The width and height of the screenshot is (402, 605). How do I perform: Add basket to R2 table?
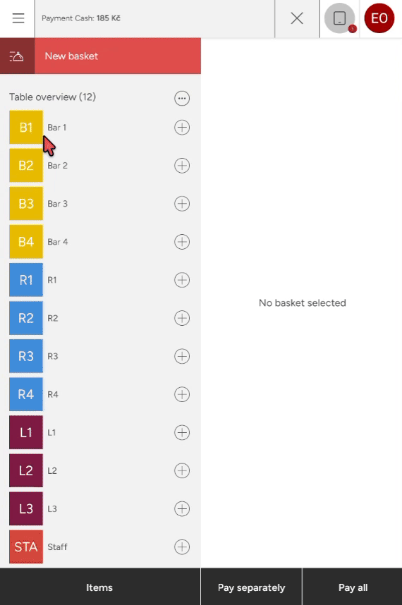(182, 318)
